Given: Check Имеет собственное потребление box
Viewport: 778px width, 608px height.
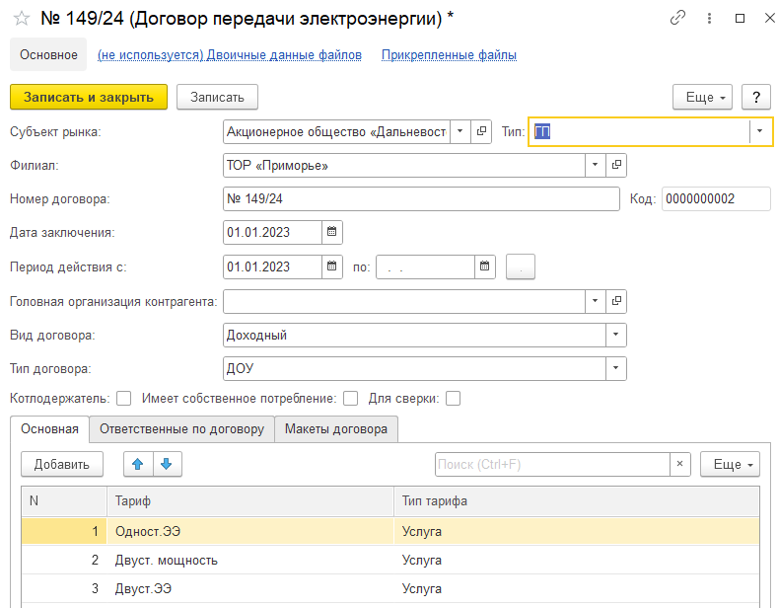Looking at the screenshot, I should point(350,399).
